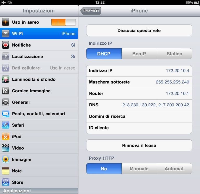Open Video settings label
This screenshot has width=200, height=194.
18,148
